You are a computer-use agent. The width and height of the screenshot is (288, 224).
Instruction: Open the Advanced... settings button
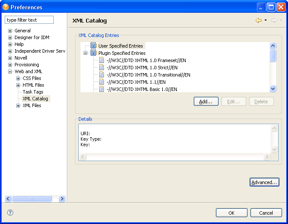point(264,182)
